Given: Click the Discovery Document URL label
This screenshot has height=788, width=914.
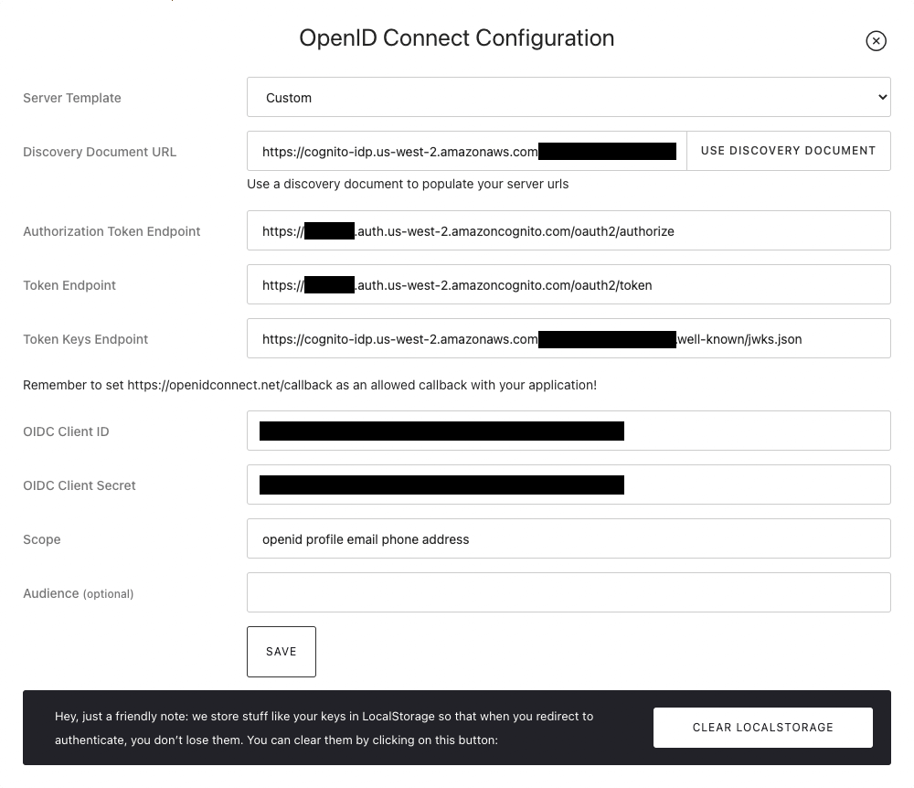Looking at the screenshot, I should point(100,152).
